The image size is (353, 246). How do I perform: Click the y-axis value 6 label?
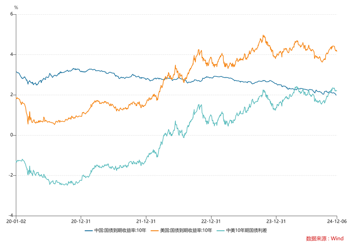tap(11, 14)
